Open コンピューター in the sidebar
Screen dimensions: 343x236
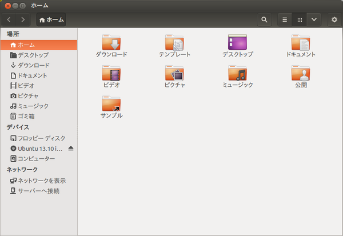click(x=39, y=159)
